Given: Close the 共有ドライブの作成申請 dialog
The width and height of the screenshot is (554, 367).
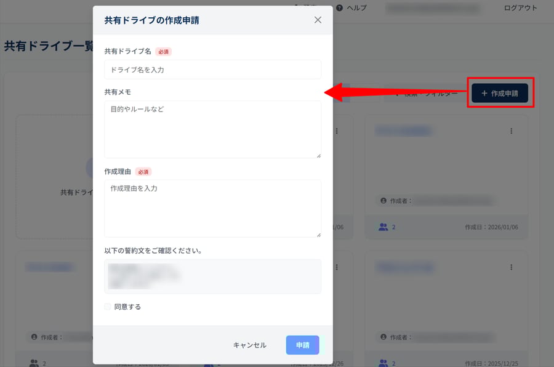Looking at the screenshot, I should click(318, 20).
